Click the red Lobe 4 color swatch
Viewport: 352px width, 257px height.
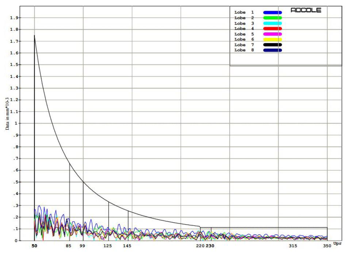272,29
